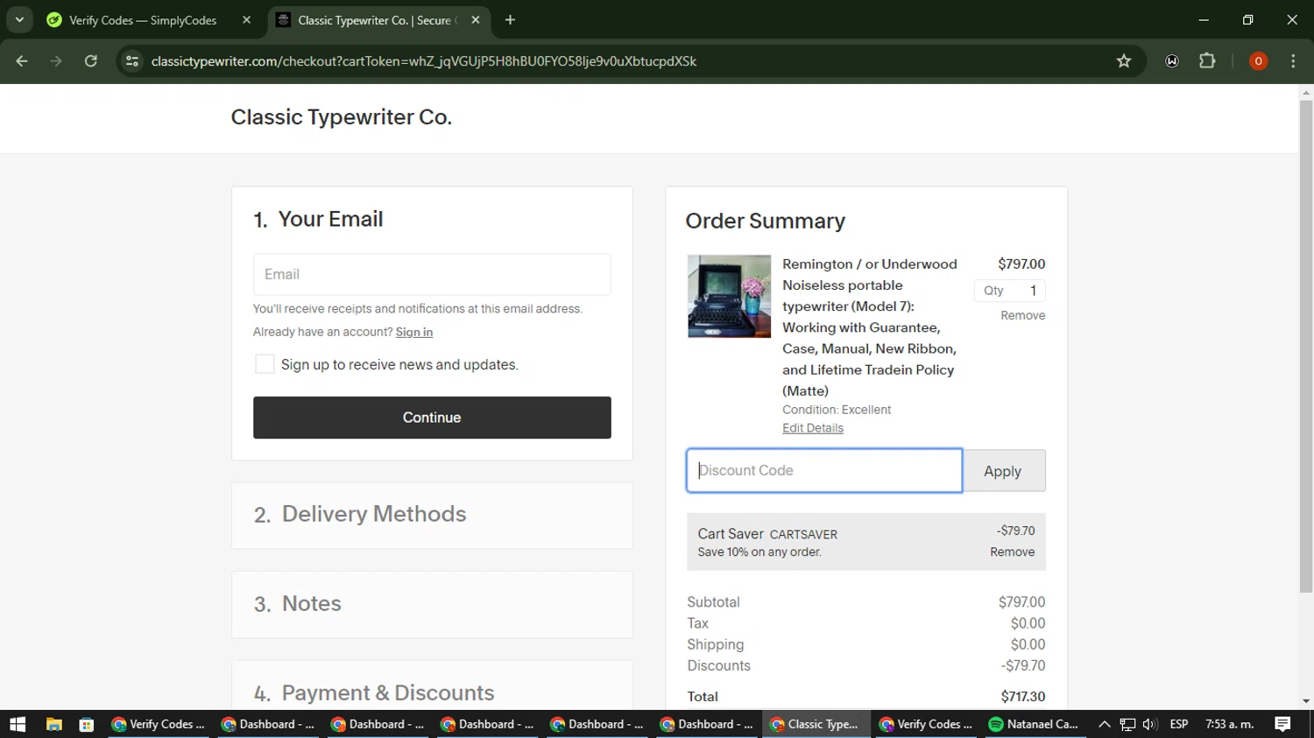Open File Explorer from the taskbar
Viewport: 1314px width, 738px height.
click(x=54, y=724)
